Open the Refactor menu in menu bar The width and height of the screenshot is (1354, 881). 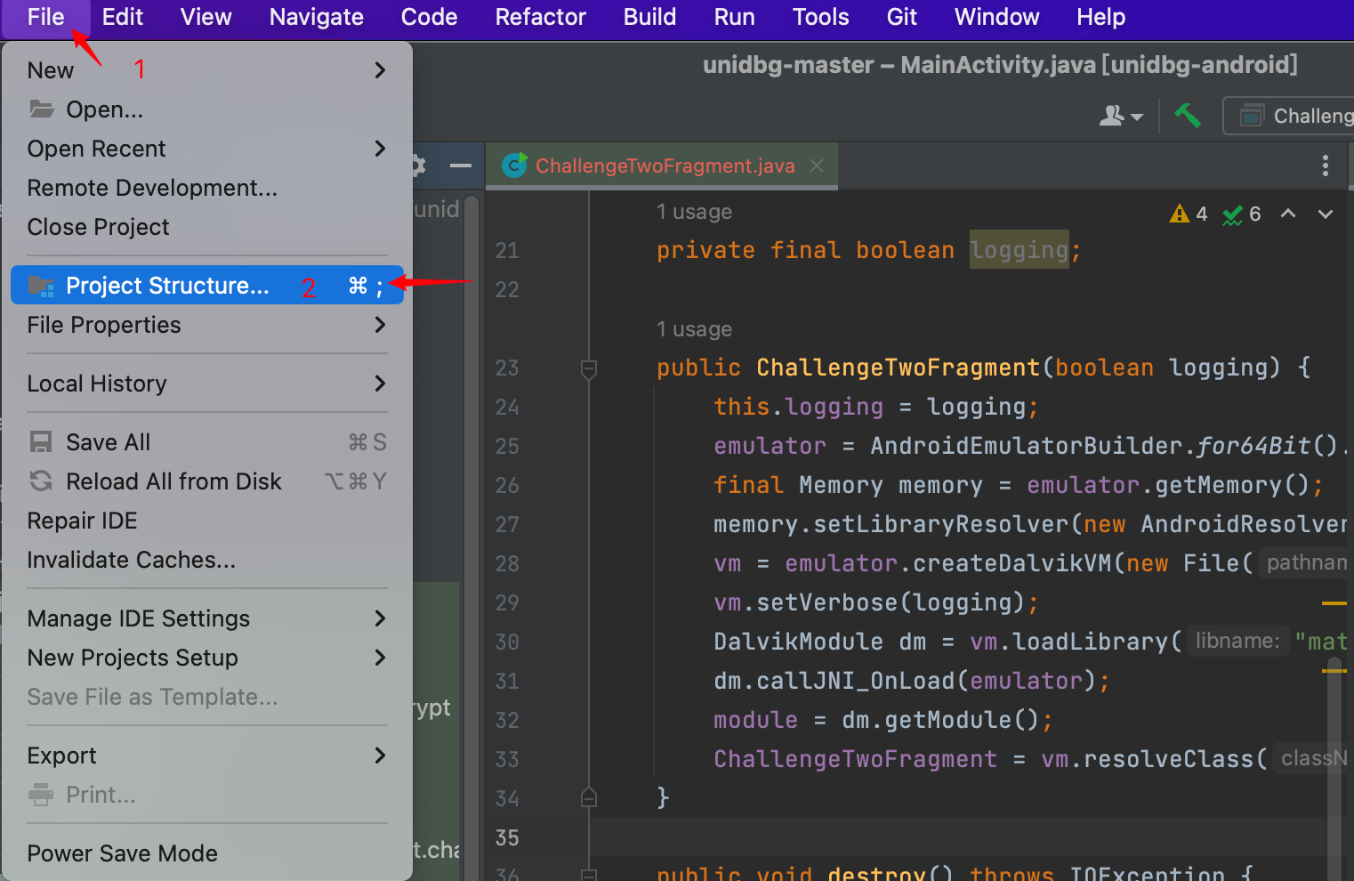coord(540,17)
